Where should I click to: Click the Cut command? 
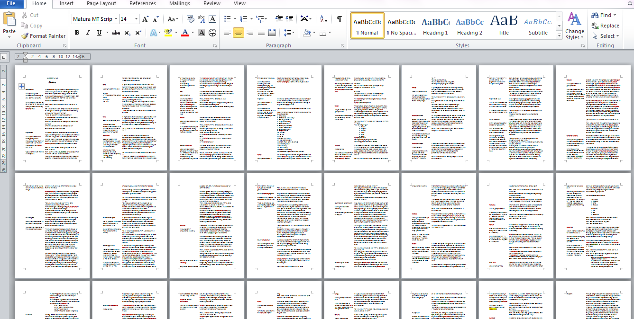pyautogui.click(x=30, y=15)
